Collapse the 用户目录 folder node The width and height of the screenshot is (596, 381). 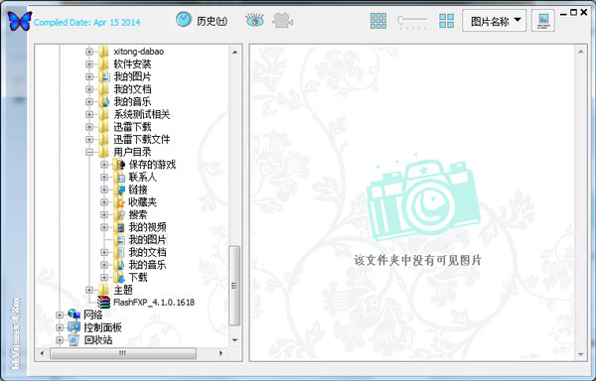point(89,152)
